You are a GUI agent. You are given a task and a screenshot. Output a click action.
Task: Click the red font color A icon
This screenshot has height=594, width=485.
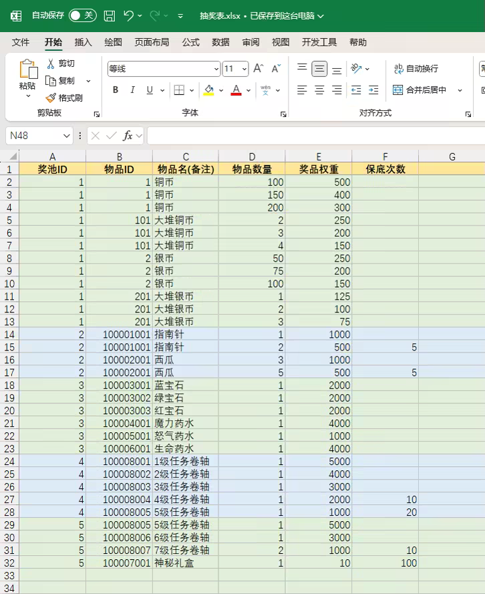tap(236, 90)
